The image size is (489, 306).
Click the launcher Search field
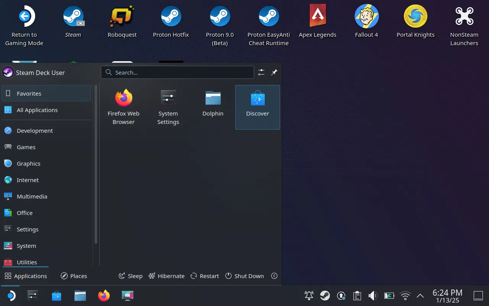click(177, 72)
